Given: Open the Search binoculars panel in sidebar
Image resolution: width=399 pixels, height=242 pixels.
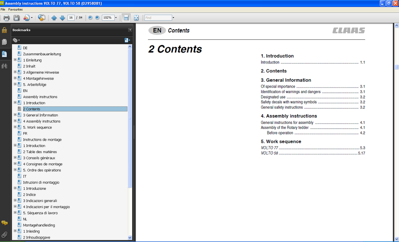Looking at the screenshot, I should click(x=5, y=66).
